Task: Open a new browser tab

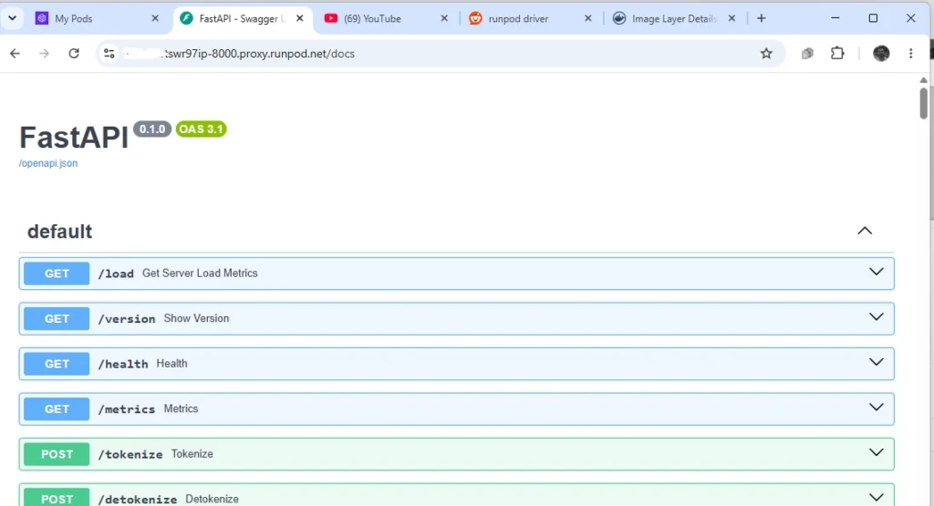Action: click(x=762, y=18)
